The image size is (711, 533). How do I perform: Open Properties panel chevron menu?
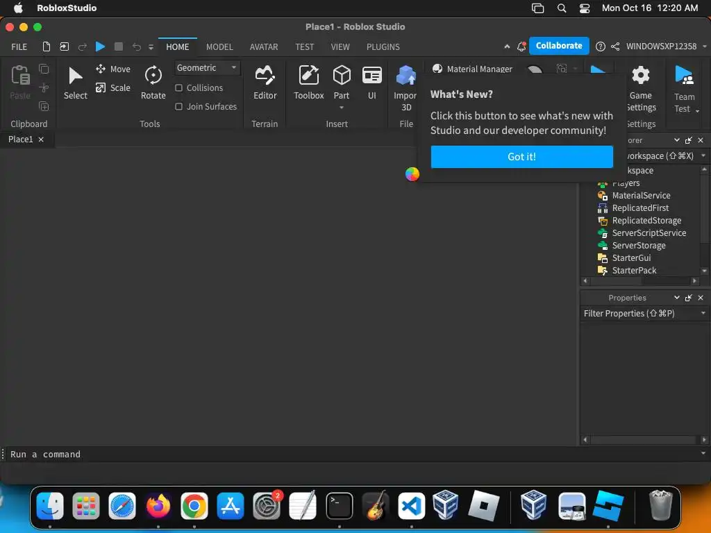tap(676, 298)
